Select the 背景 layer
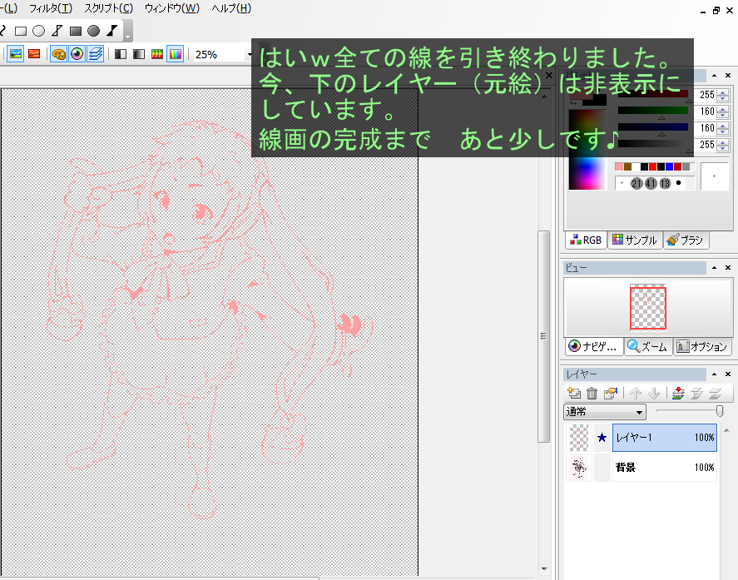Image resolution: width=738 pixels, height=580 pixels. pyautogui.click(x=663, y=468)
